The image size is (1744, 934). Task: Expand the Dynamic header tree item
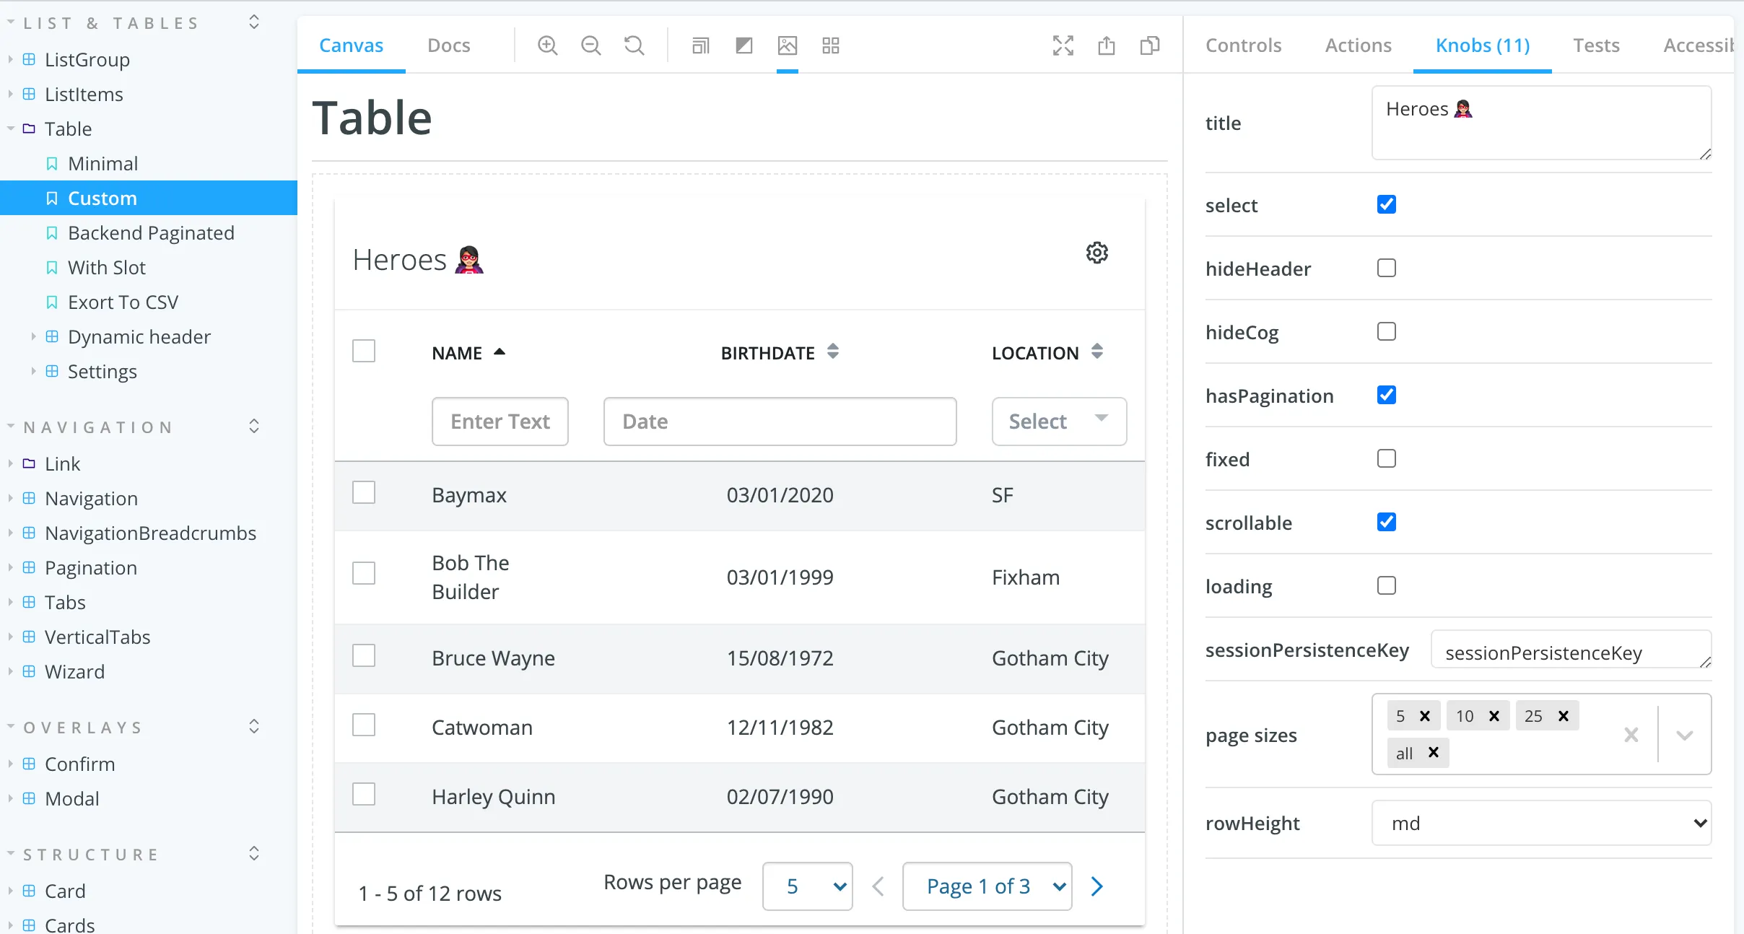(x=33, y=336)
